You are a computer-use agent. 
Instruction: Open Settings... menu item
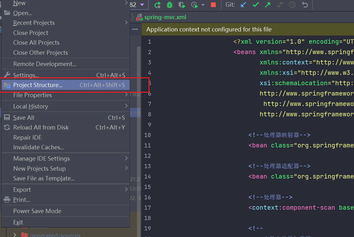(65, 75)
